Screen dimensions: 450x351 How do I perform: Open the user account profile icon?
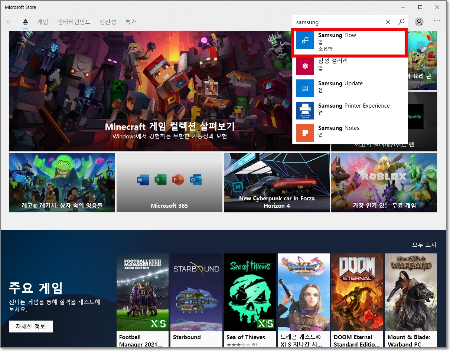click(x=419, y=22)
